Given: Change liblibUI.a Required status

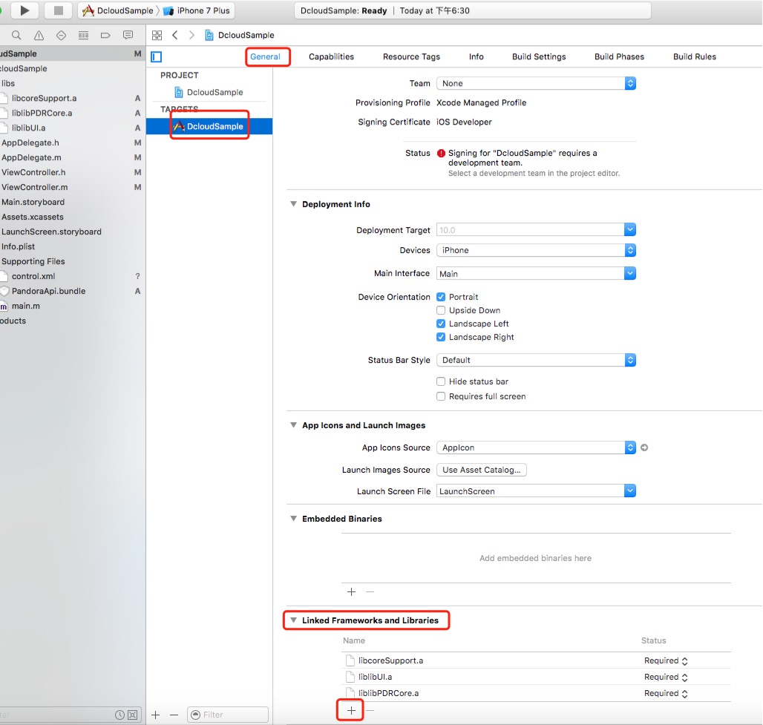Looking at the screenshot, I should coord(666,677).
